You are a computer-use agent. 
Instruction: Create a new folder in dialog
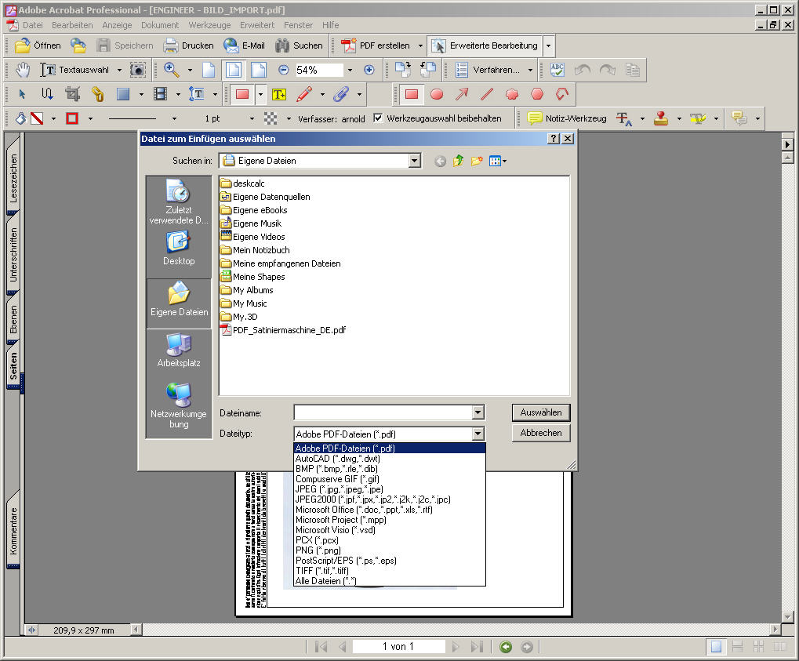click(477, 161)
